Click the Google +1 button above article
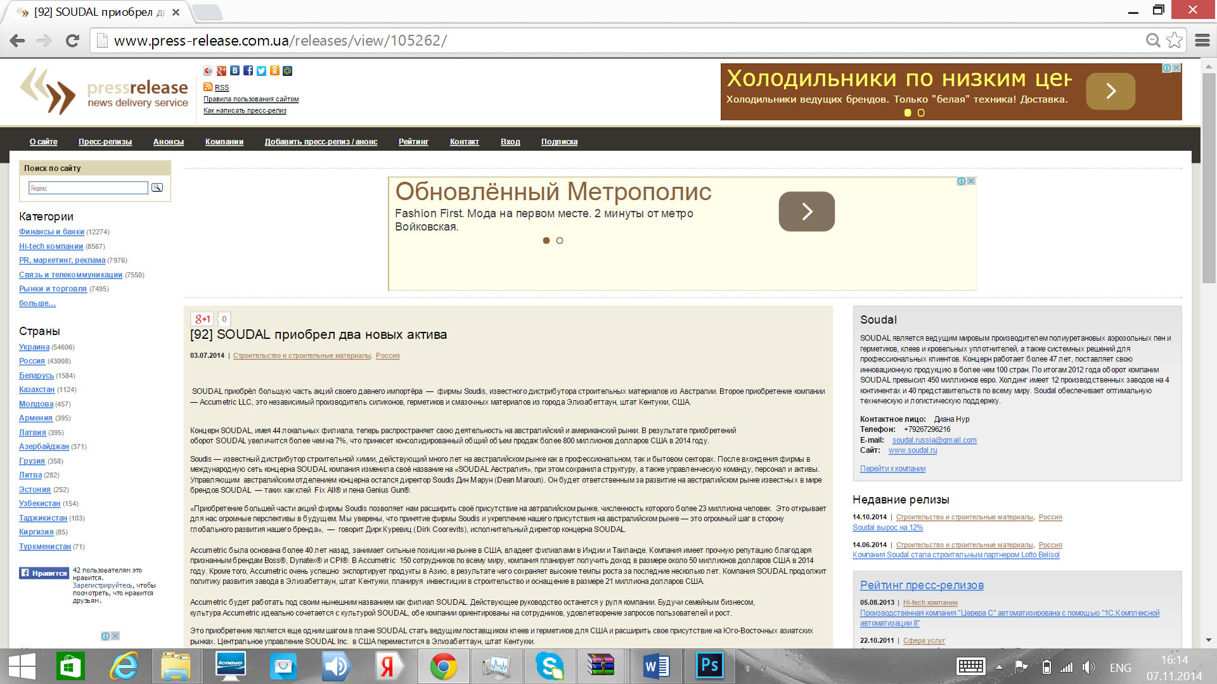This screenshot has width=1217, height=684. [x=203, y=319]
